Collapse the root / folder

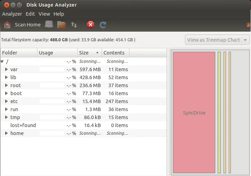coord(3,61)
